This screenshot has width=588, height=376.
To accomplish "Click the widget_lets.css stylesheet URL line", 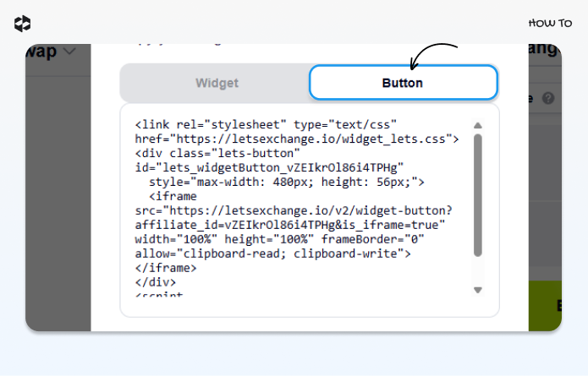I will coord(297,139).
